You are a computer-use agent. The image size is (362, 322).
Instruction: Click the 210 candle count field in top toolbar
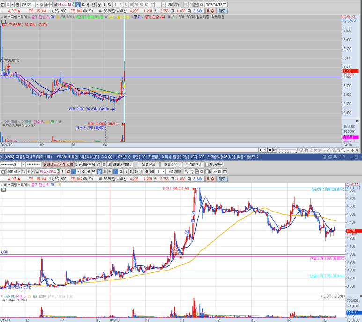click(170, 5)
